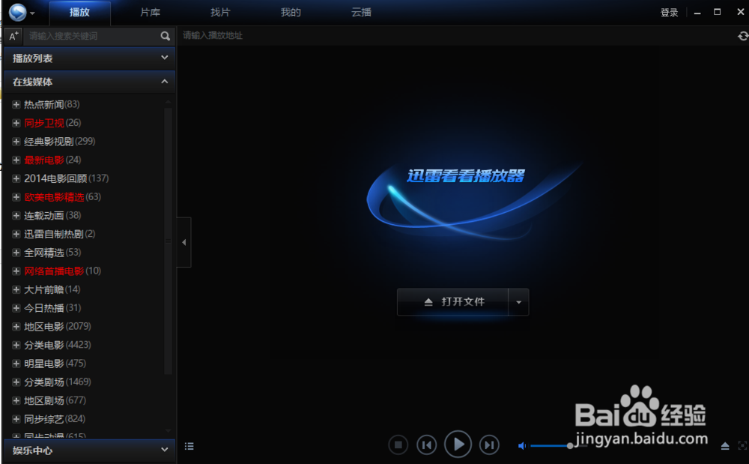This screenshot has height=464, width=749.
Task: Mute audio with the speaker icon
Action: pos(522,446)
